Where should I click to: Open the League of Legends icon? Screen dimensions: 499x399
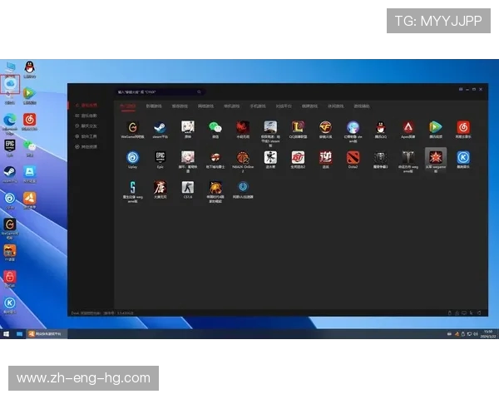(x=298, y=127)
